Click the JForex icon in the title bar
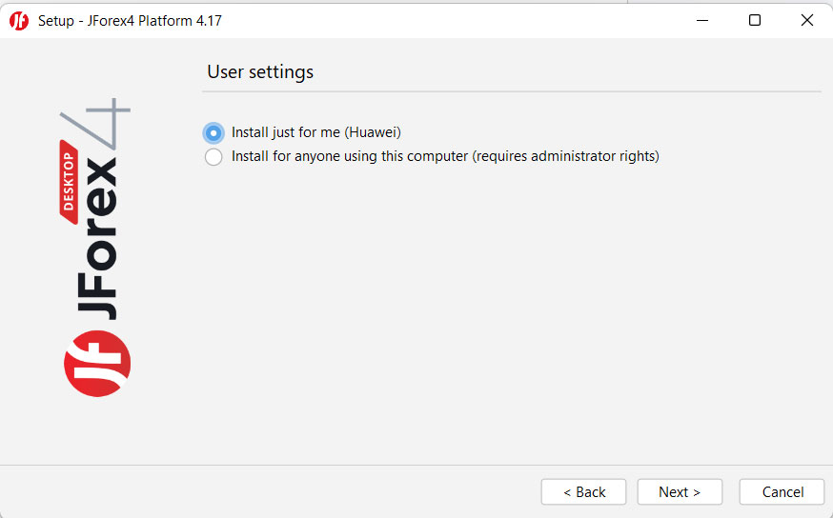 pos(19,20)
